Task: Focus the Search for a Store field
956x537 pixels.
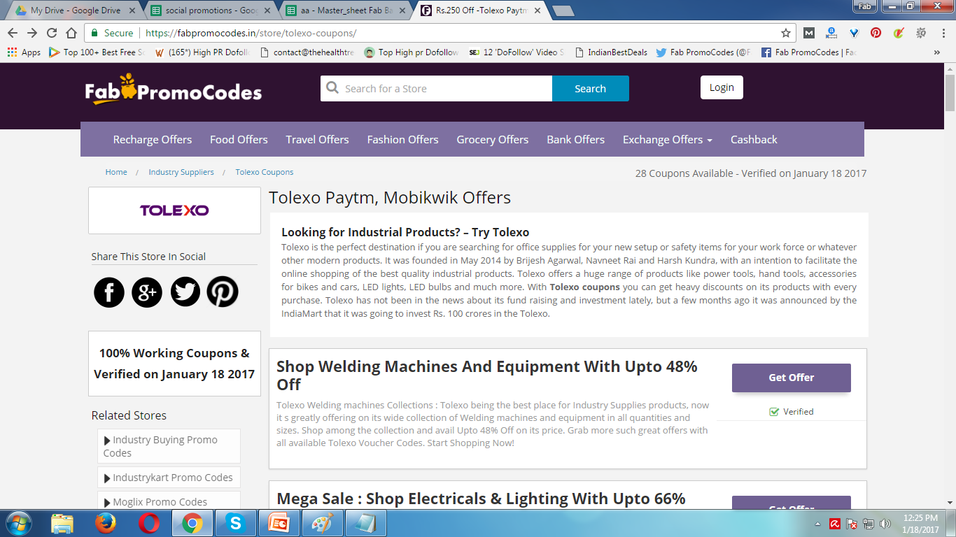Action: (x=437, y=89)
